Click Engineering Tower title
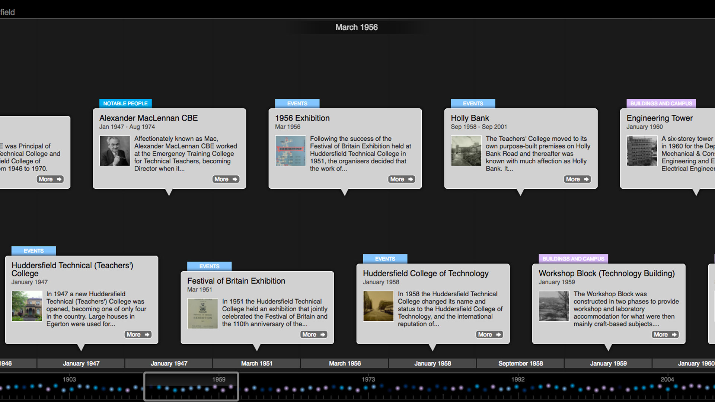 click(x=660, y=118)
